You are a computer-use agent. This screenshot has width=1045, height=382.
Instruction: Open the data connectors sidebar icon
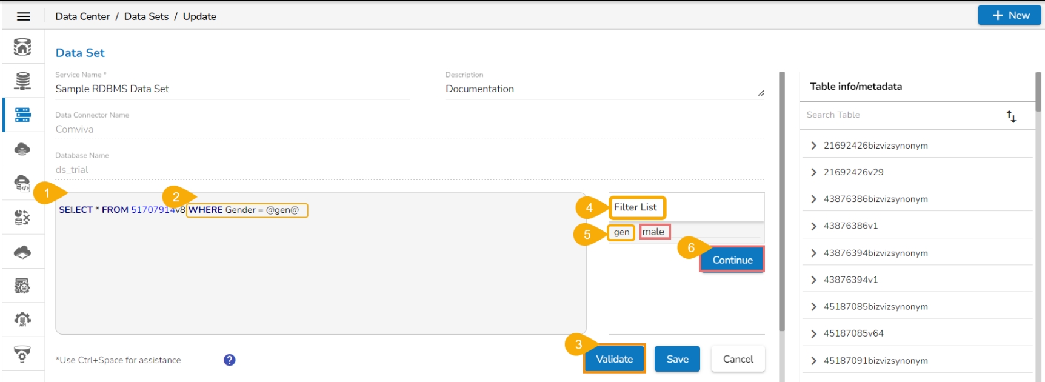(22, 81)
